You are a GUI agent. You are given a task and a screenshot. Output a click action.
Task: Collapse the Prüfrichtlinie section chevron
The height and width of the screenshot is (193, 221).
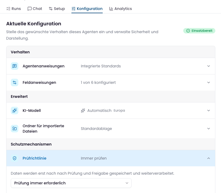pyautogui.click(x=209, y=158)
